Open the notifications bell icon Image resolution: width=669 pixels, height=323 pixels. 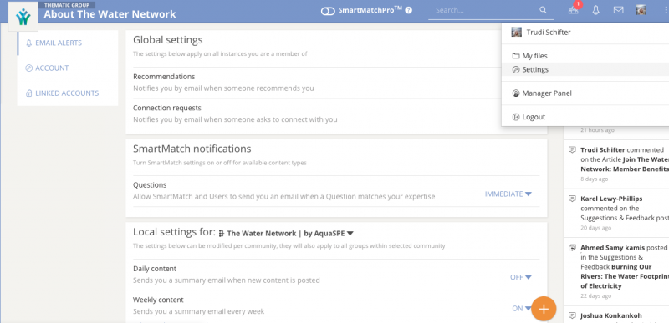(596, 10)
